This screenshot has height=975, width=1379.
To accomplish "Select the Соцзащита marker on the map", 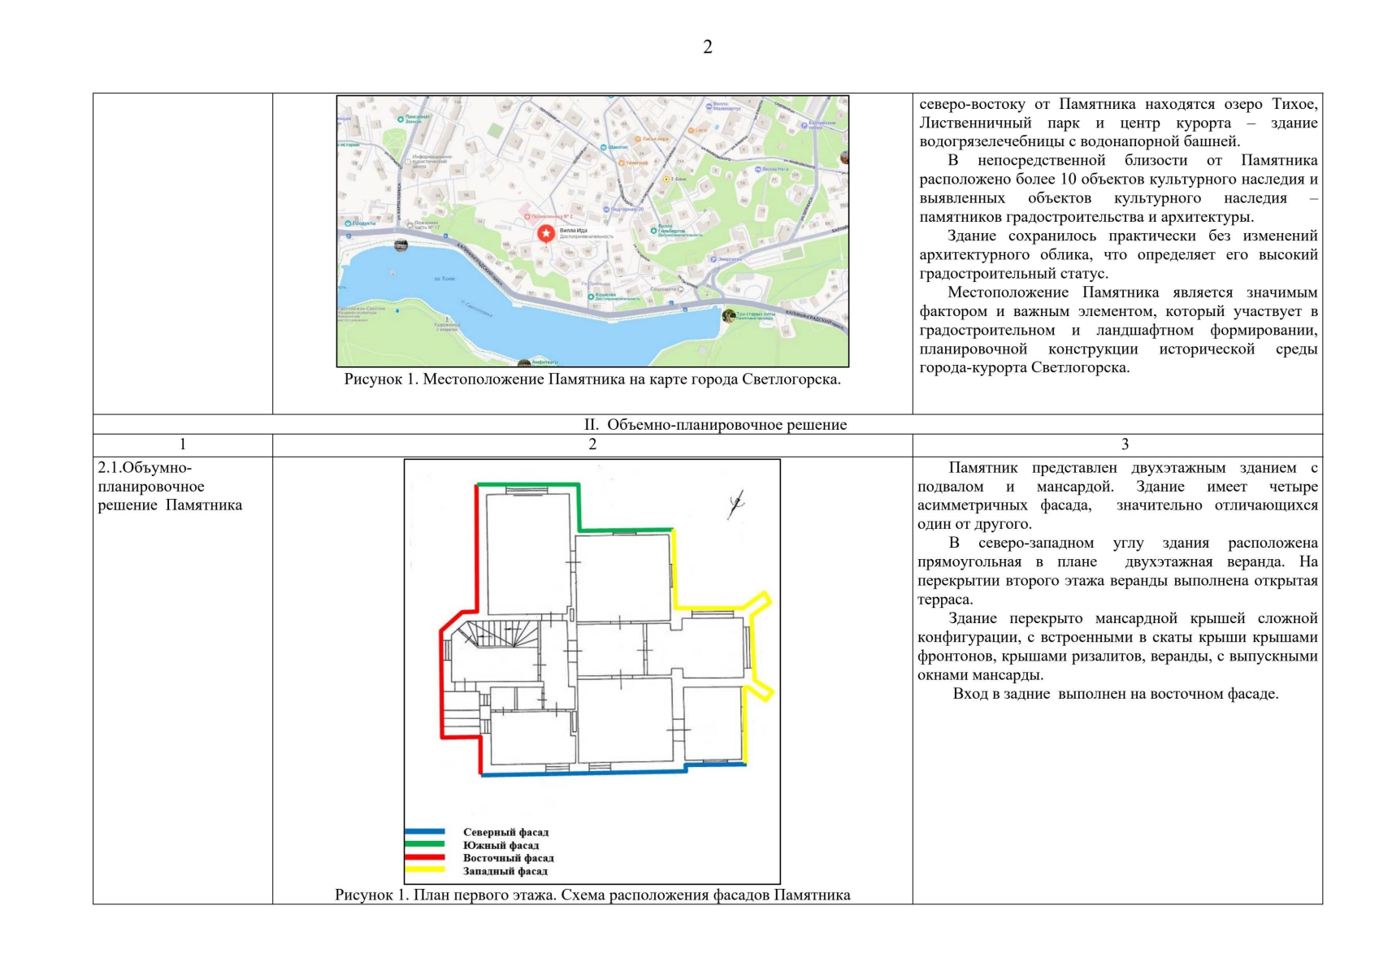I will tap(680, 289).
